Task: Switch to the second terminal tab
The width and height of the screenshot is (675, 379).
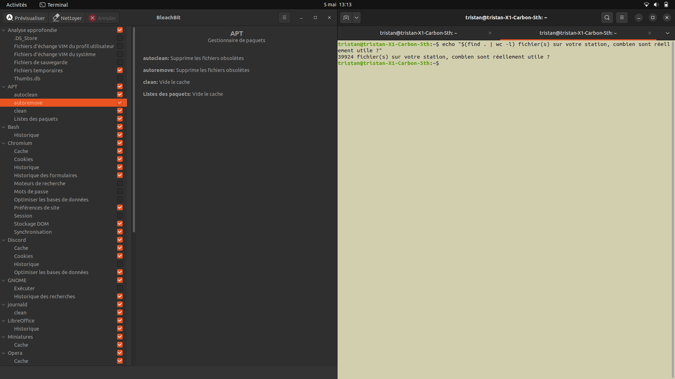Action: pos(578,33)
